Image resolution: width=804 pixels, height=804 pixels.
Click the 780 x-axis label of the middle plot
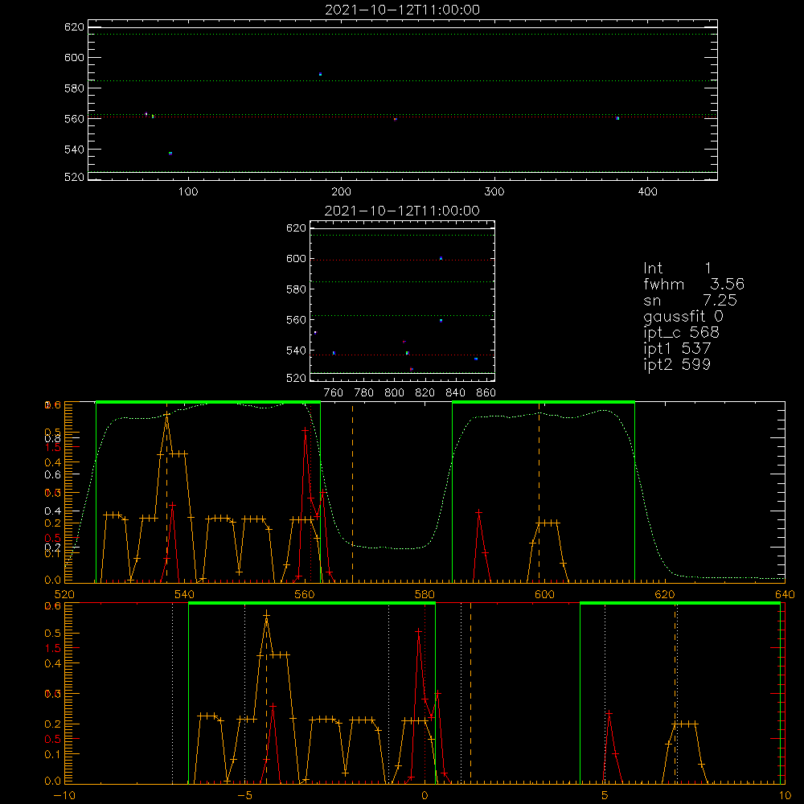(364, 393)
